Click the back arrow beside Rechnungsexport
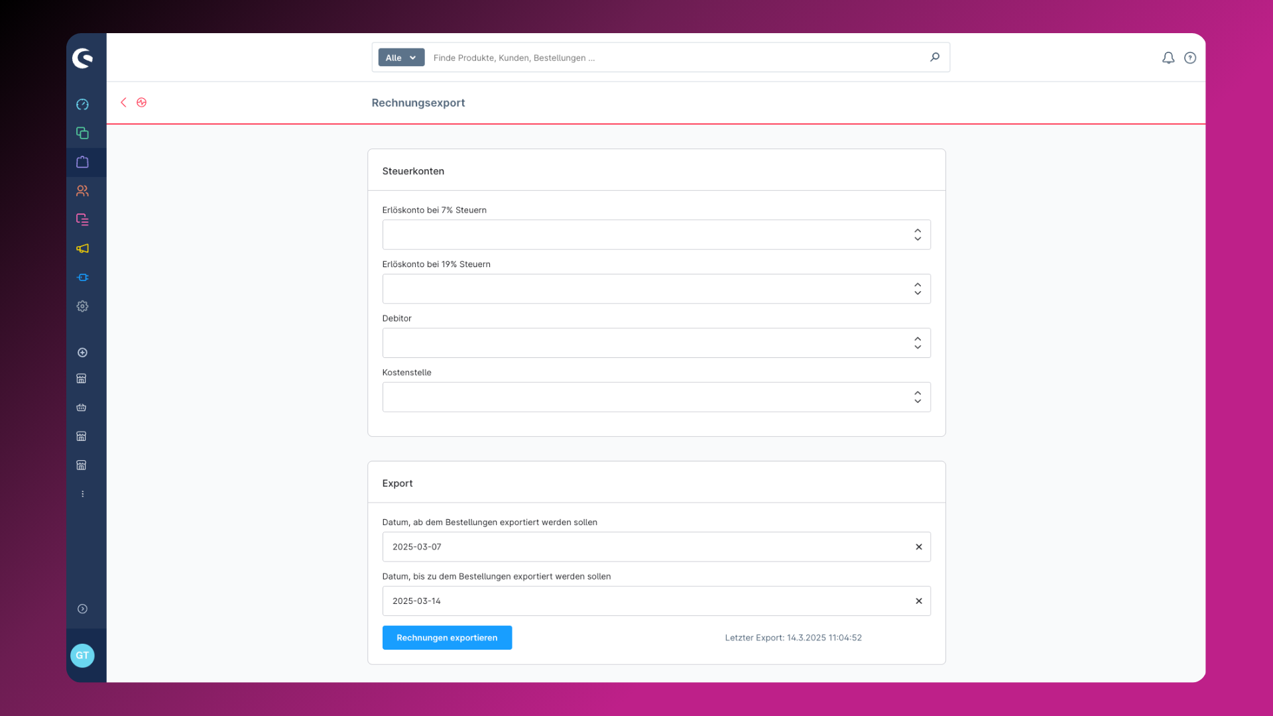 point(123,102)
